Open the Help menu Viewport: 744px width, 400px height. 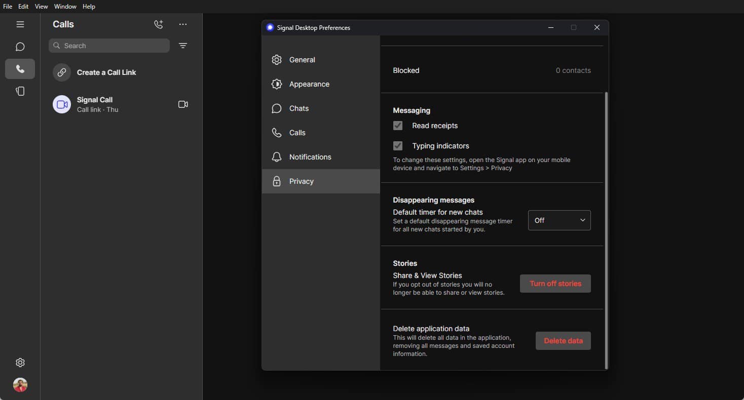click(89, 7)
